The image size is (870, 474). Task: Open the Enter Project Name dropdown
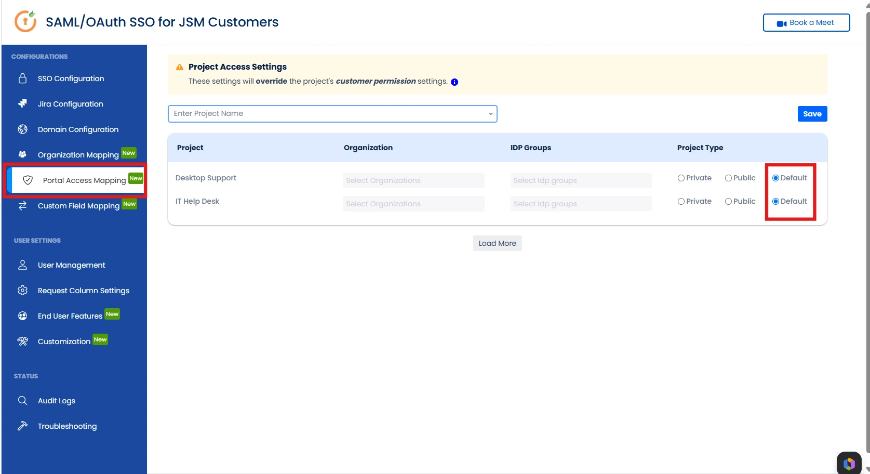332,114
